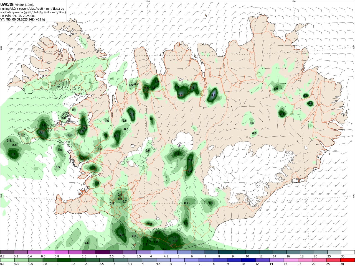Select the 1.9 value on the south coast

[175, 241]
